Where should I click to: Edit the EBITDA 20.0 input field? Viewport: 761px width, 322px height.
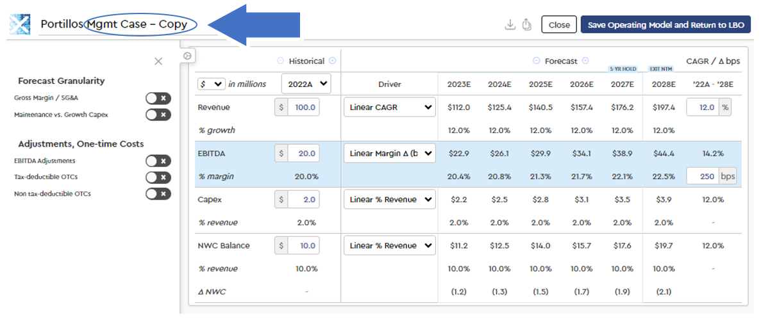(x=303, y=153)
